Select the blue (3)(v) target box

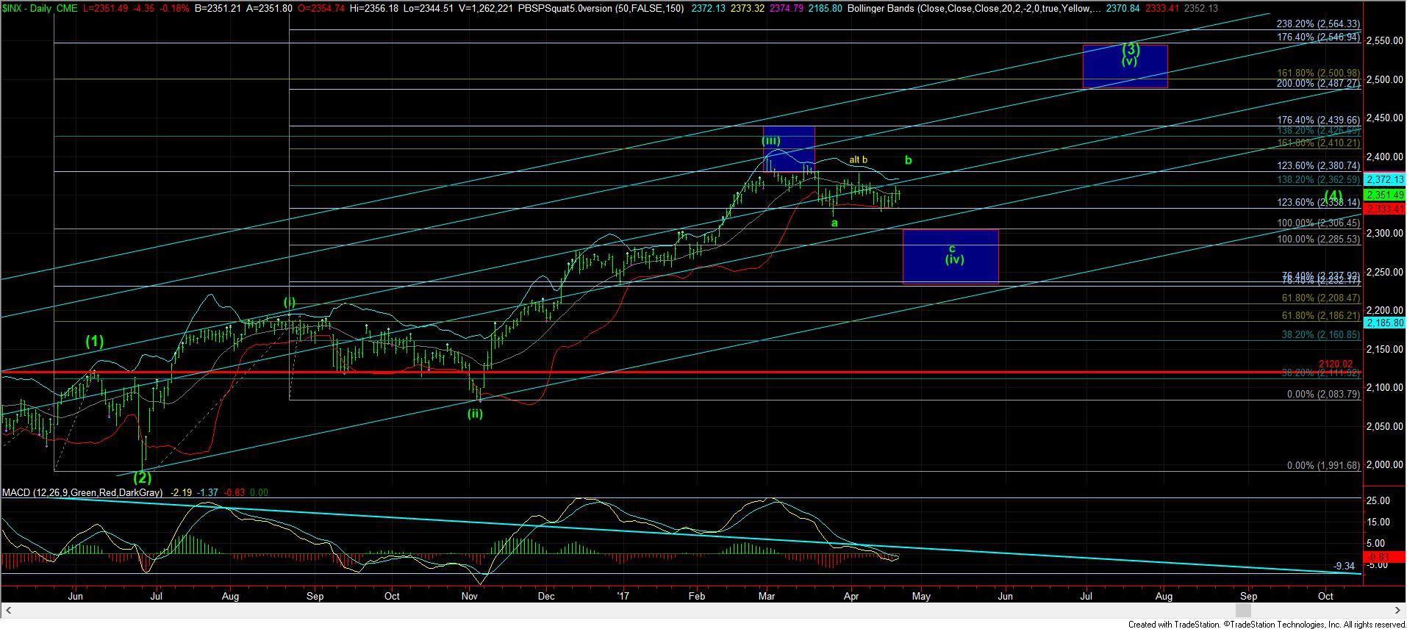[x=1125, y=66]
